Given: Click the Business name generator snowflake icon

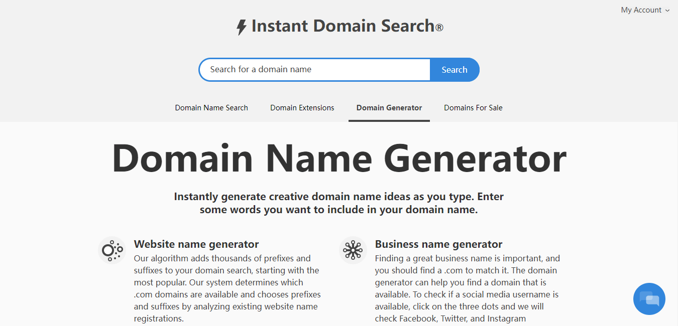Looking at the screenshot, I should coord(353,250).
